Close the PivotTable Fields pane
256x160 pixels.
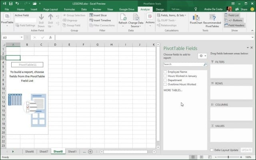pyautogui.click(x=252, y=47)
